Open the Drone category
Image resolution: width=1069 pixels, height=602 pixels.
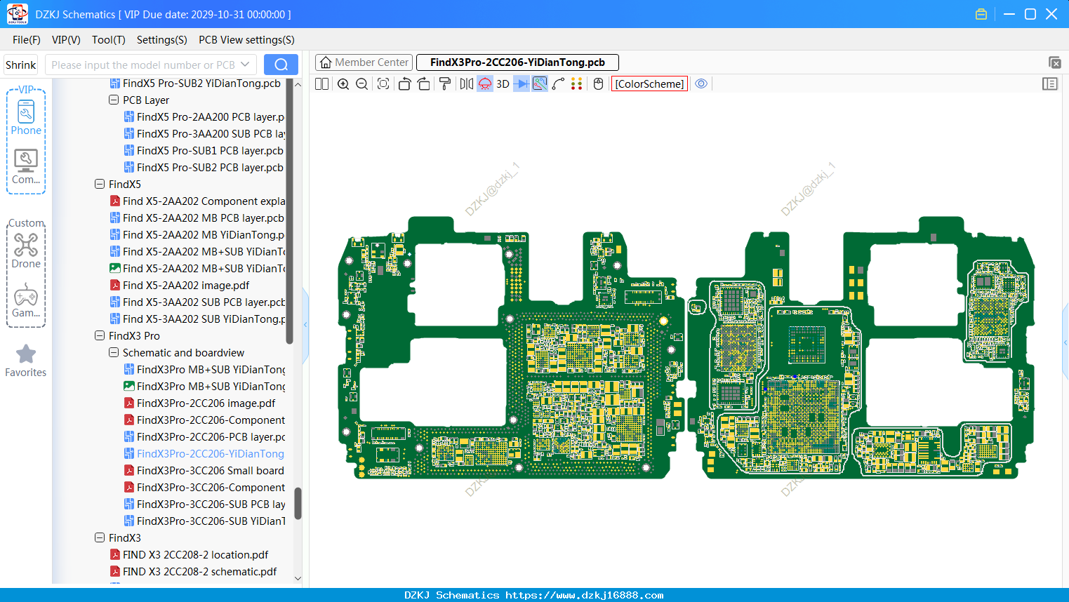(26, 250)
